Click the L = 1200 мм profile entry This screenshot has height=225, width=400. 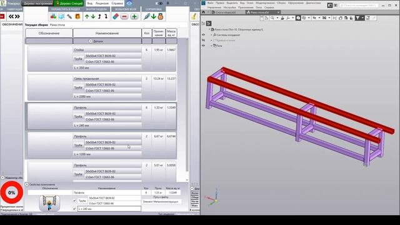[107, 154]
